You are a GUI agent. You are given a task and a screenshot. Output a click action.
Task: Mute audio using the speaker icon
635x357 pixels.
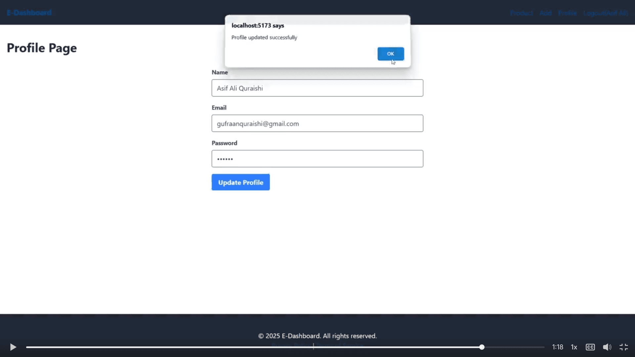coord(607,347)
